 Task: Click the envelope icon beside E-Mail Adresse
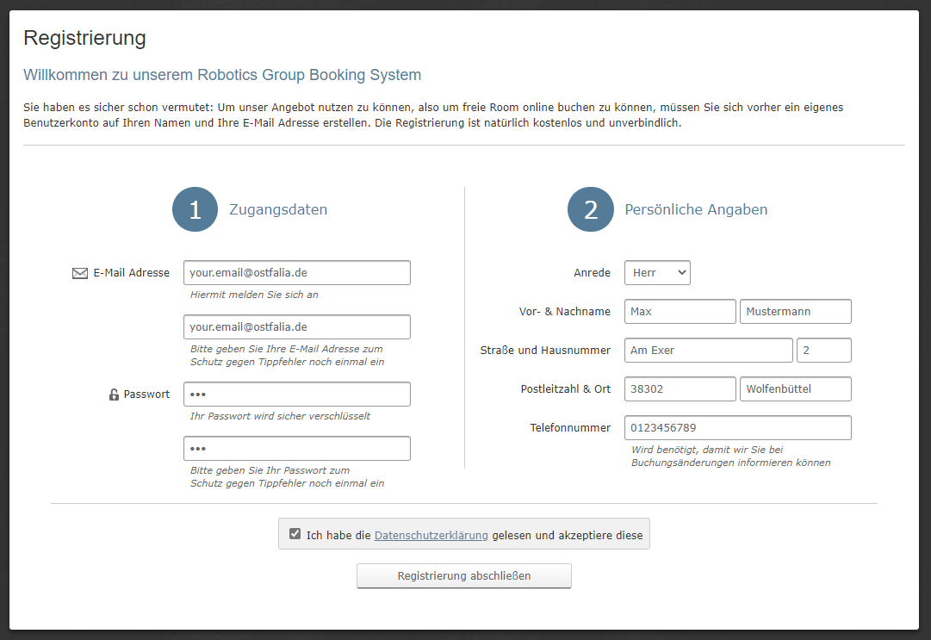click(x=80, y=273)
